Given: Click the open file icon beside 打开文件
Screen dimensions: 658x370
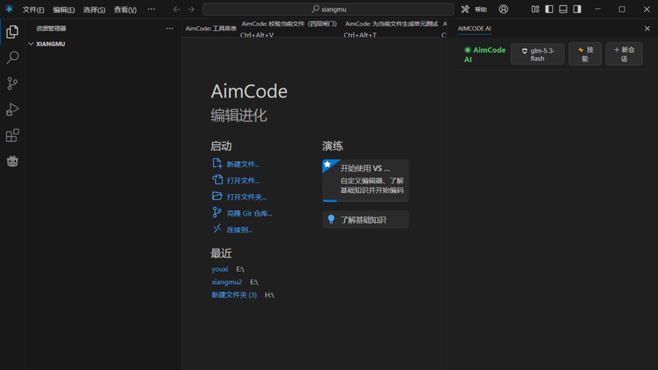Looking at the screenshot, I should [217, 180].
